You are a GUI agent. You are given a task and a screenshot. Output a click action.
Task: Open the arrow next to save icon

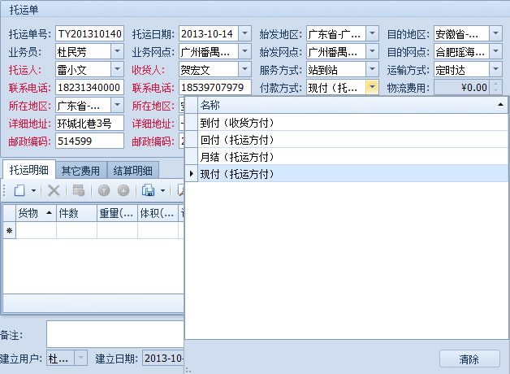[161, 190]
